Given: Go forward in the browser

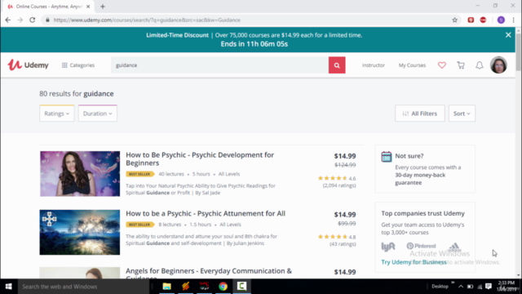Looking at the screenshot, I should click(x=20, y=20).
